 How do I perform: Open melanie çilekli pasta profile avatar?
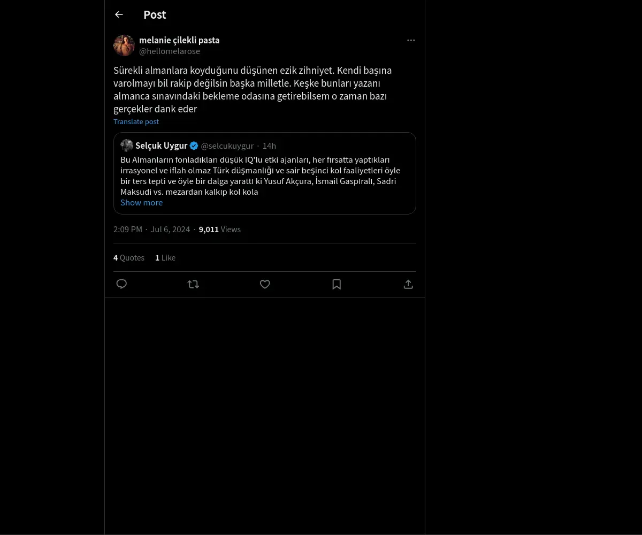pyautogui.click(x=124, y=45)
